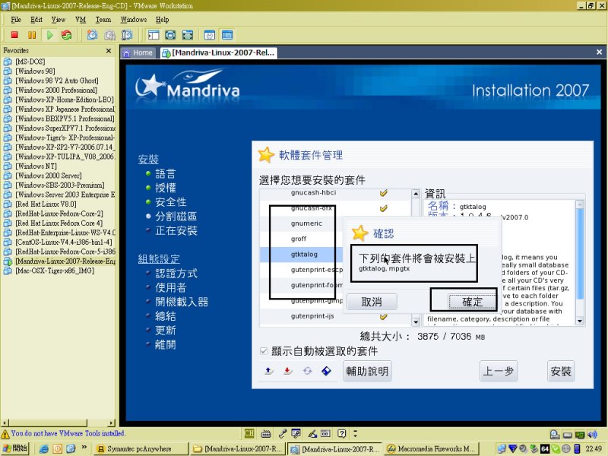The height and width of the screenshot is (456, 608).
Task: Click the info panel scroll-down arrow
Action: tap(580, 321)
